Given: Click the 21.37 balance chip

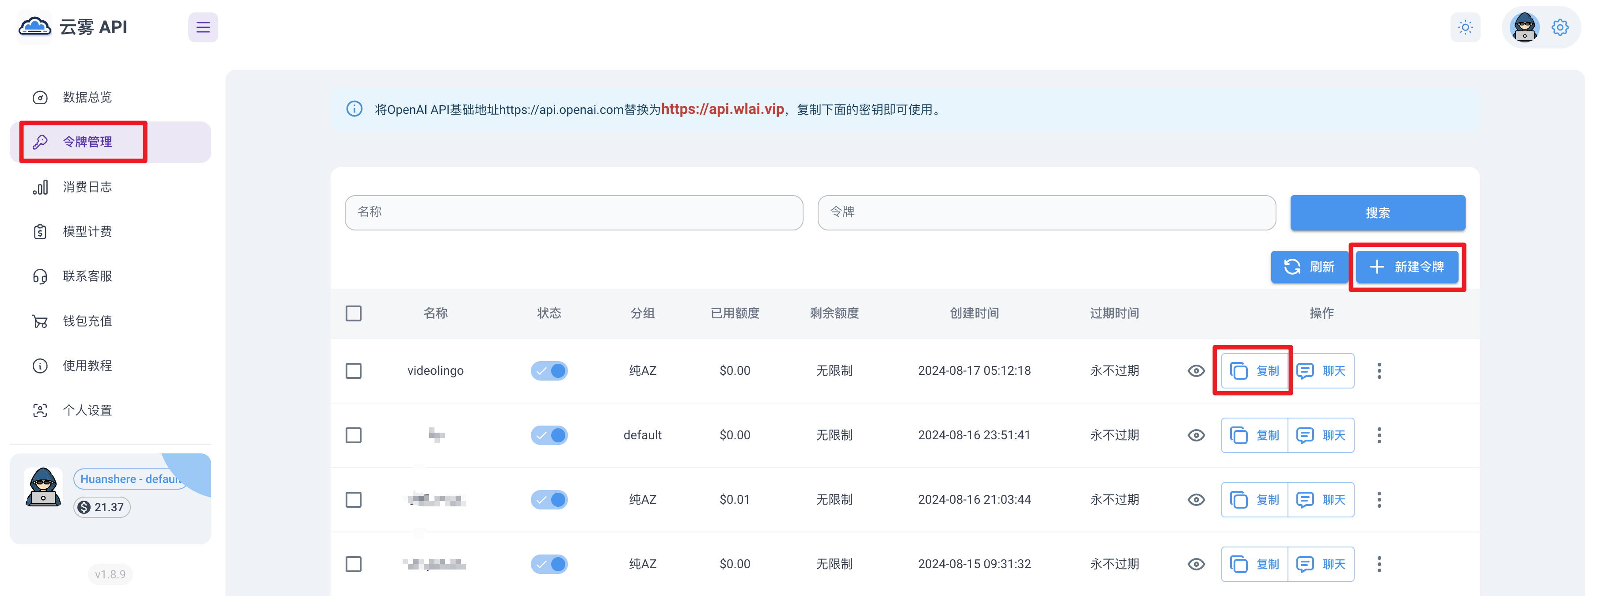Looking at the screenshot, I should click(x=102, y=507).
